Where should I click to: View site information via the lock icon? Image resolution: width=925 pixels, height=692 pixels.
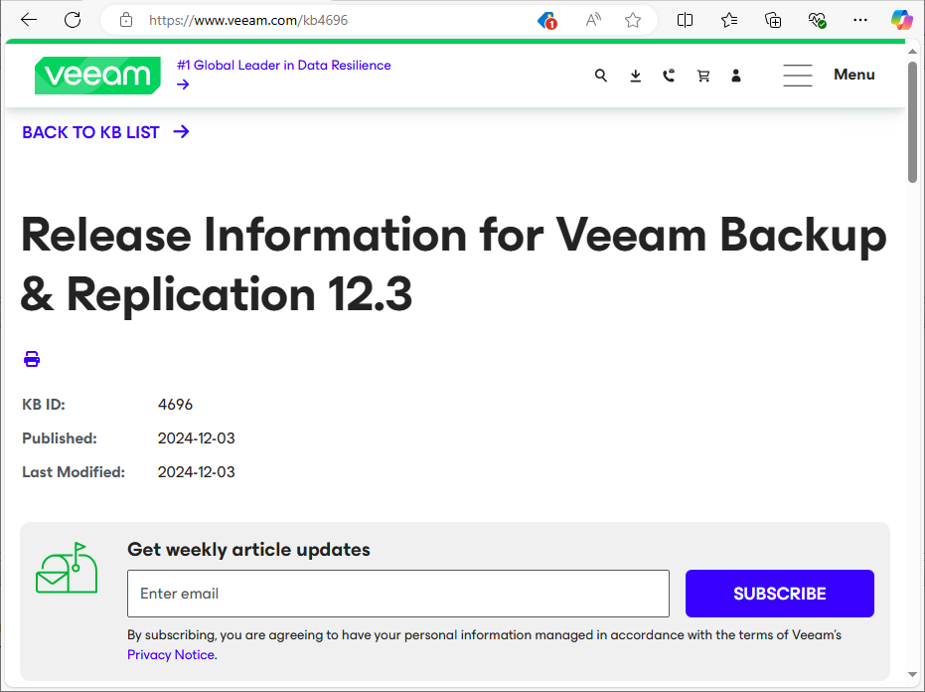click(x=125, y=20)
